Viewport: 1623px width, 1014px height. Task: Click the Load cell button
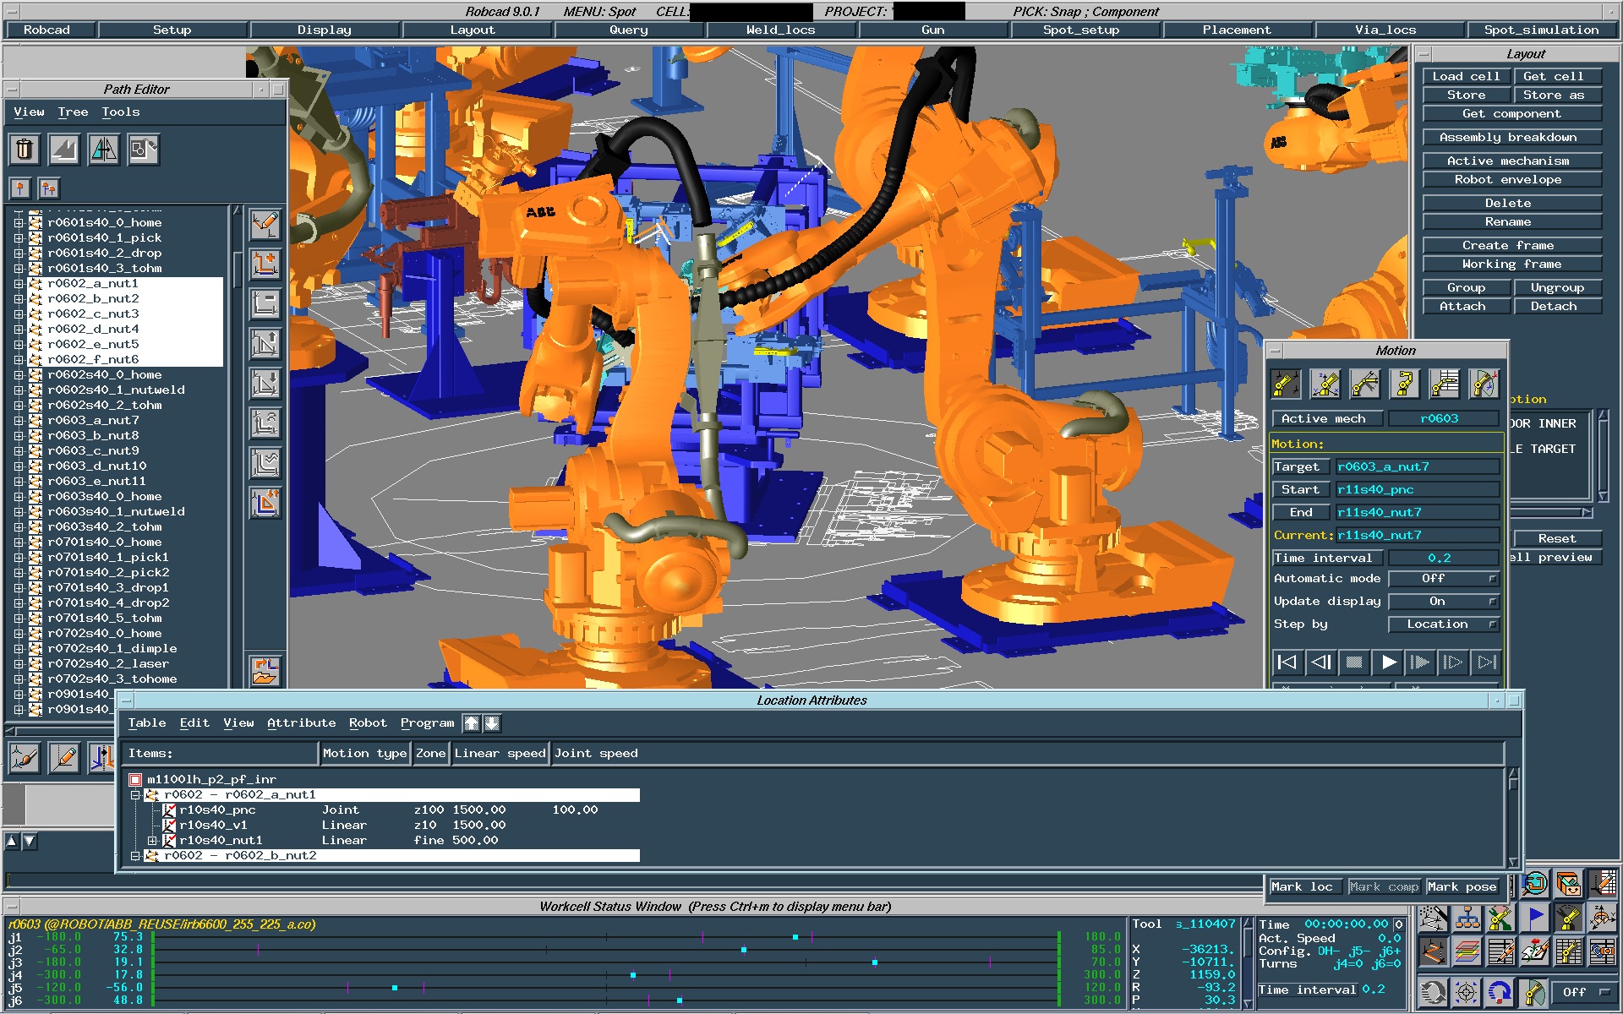pyautogui.click(x=1466, y=77)
